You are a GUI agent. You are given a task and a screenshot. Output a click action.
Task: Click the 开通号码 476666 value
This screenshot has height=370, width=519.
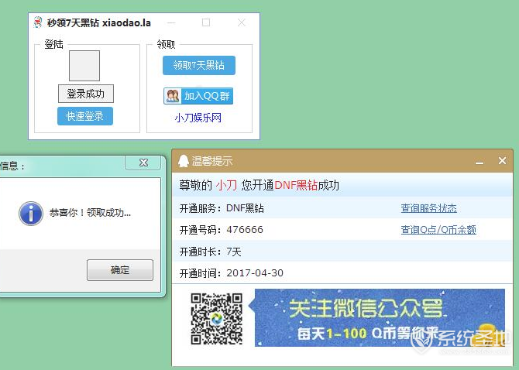245,229
